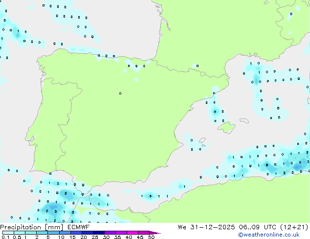The image size is (310, 239).
Task: Select the 10–15 mm legend swatch
Action: [x=65, y=233]
